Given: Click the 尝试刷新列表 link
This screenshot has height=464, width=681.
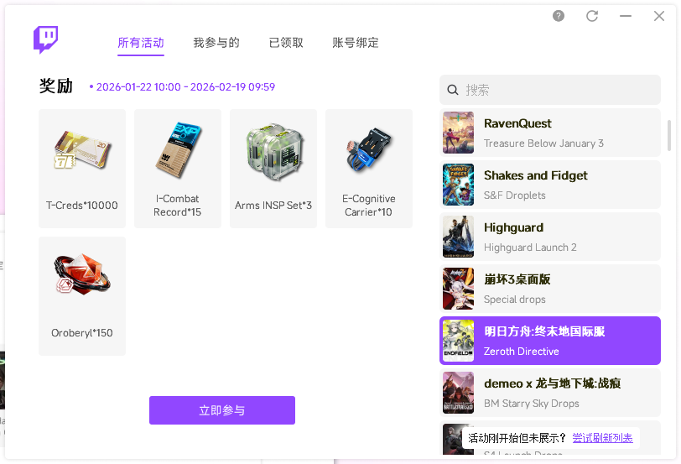Looking at the screenshot, I should pos(603,438).
